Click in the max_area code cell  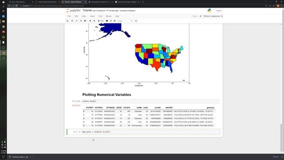[151, 132]
